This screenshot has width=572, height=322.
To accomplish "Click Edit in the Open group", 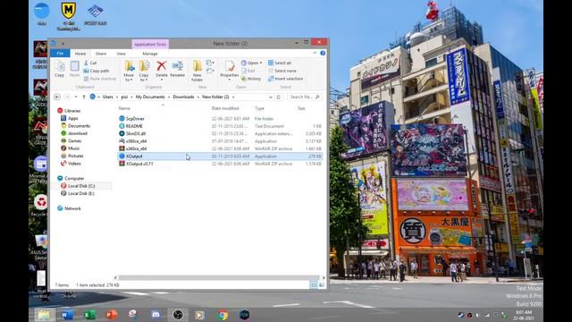I will (x=248, y=71).
